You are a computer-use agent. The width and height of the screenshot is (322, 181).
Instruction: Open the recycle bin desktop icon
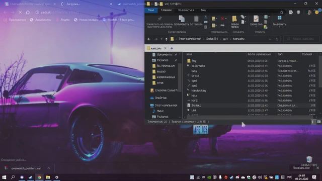click(x=309, y=161)
